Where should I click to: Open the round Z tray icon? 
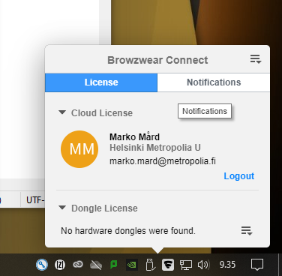(60, 265)
